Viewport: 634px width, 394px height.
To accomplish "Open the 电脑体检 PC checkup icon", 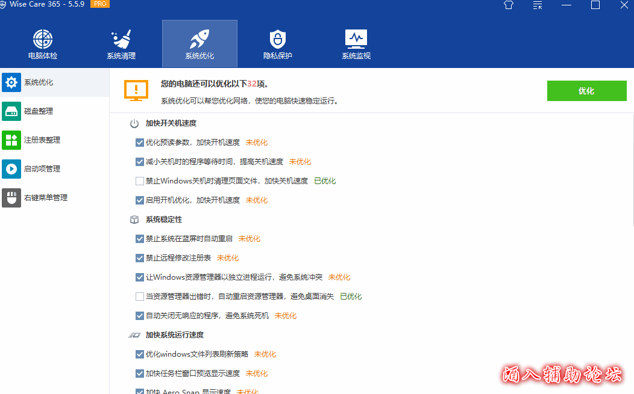I will (43, 40).
